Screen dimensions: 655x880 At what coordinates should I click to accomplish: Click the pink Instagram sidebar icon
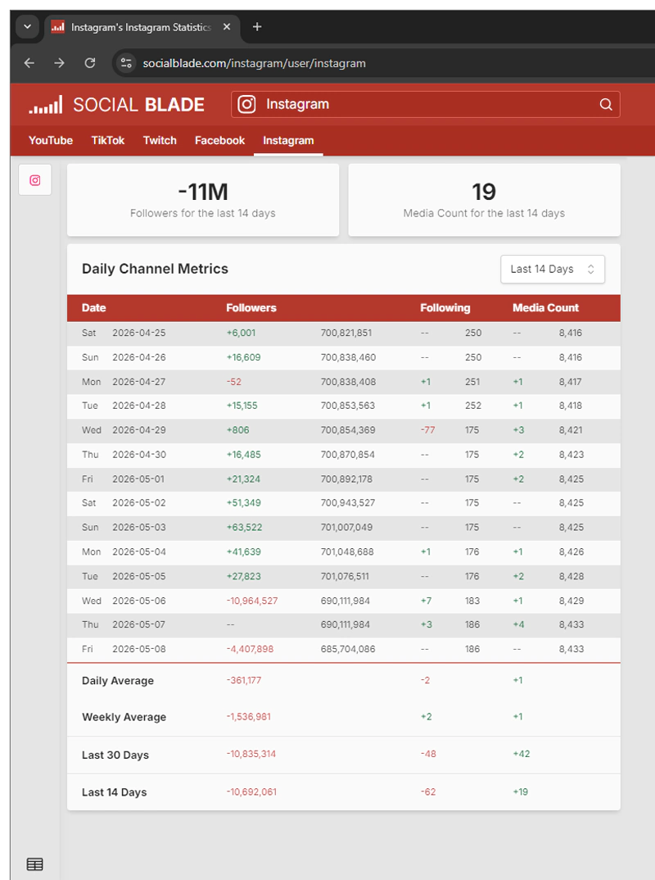pos(34,180)
